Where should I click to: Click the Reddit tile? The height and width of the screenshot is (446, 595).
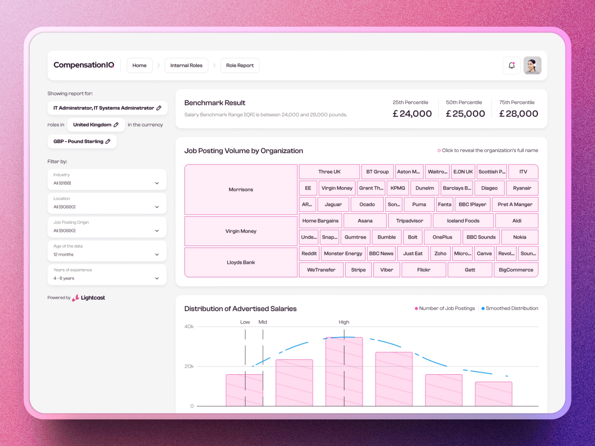coord(309,254)
